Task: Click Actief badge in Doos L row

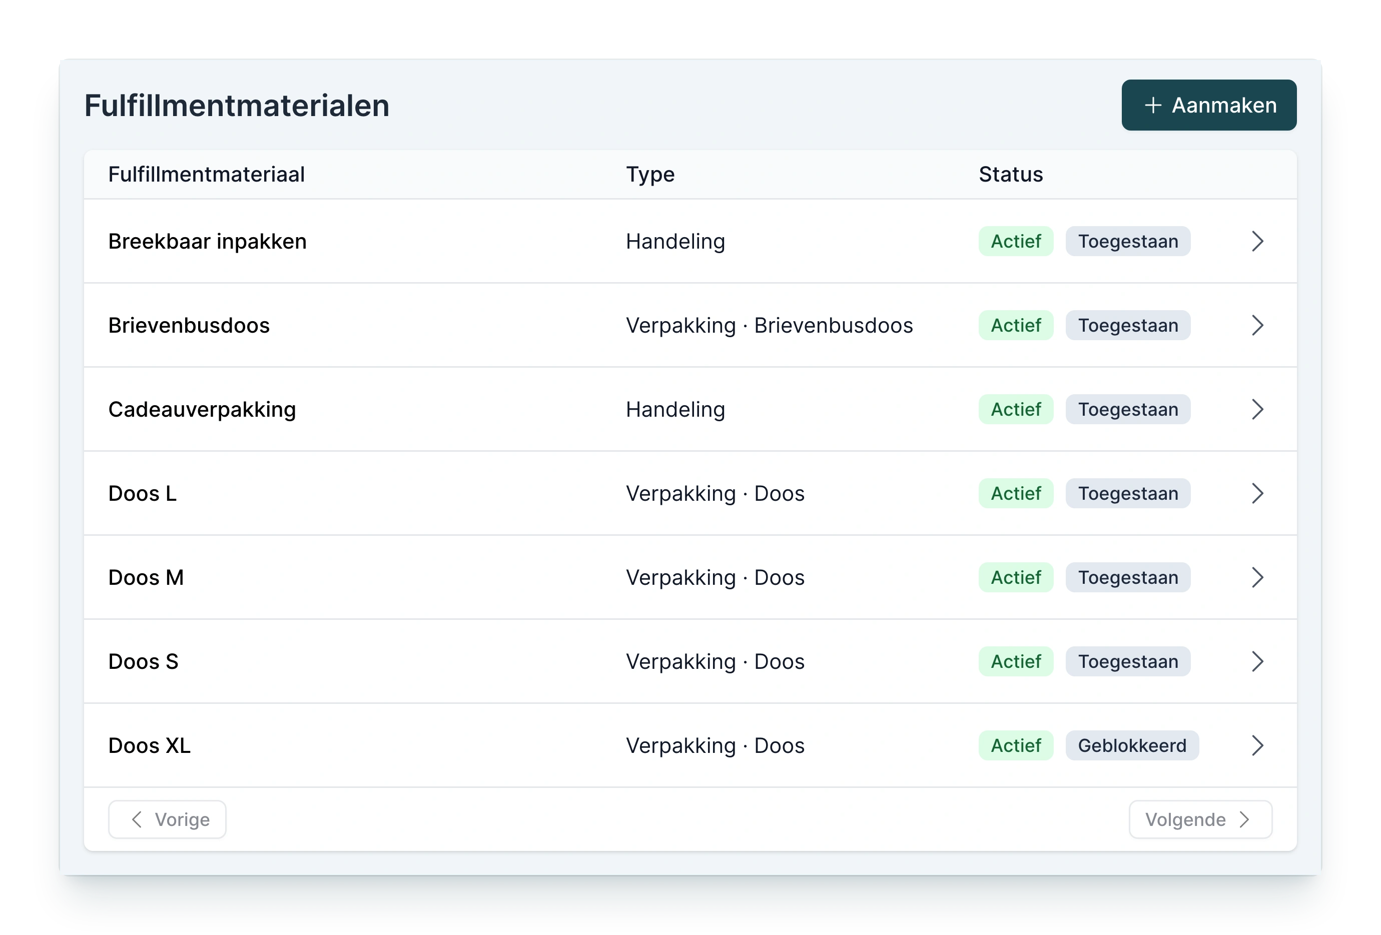Action: [1016, 494]
